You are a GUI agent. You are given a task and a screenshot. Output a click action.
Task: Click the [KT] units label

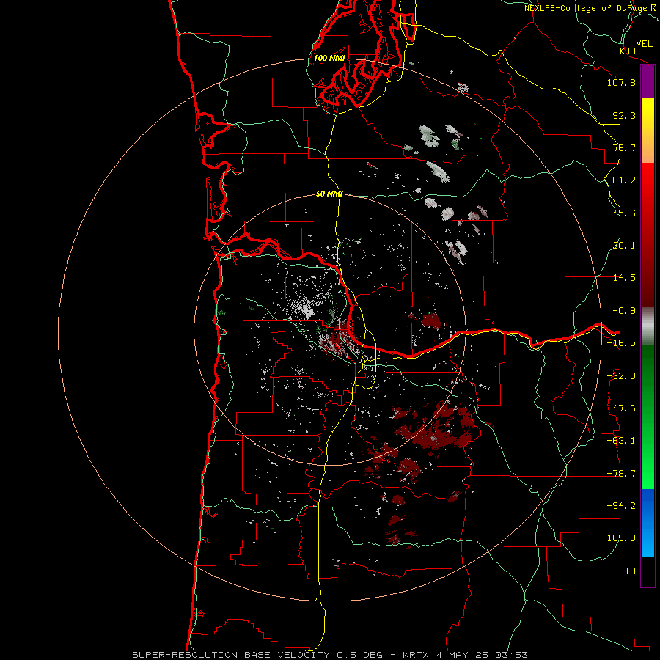[x=626, y=51]
